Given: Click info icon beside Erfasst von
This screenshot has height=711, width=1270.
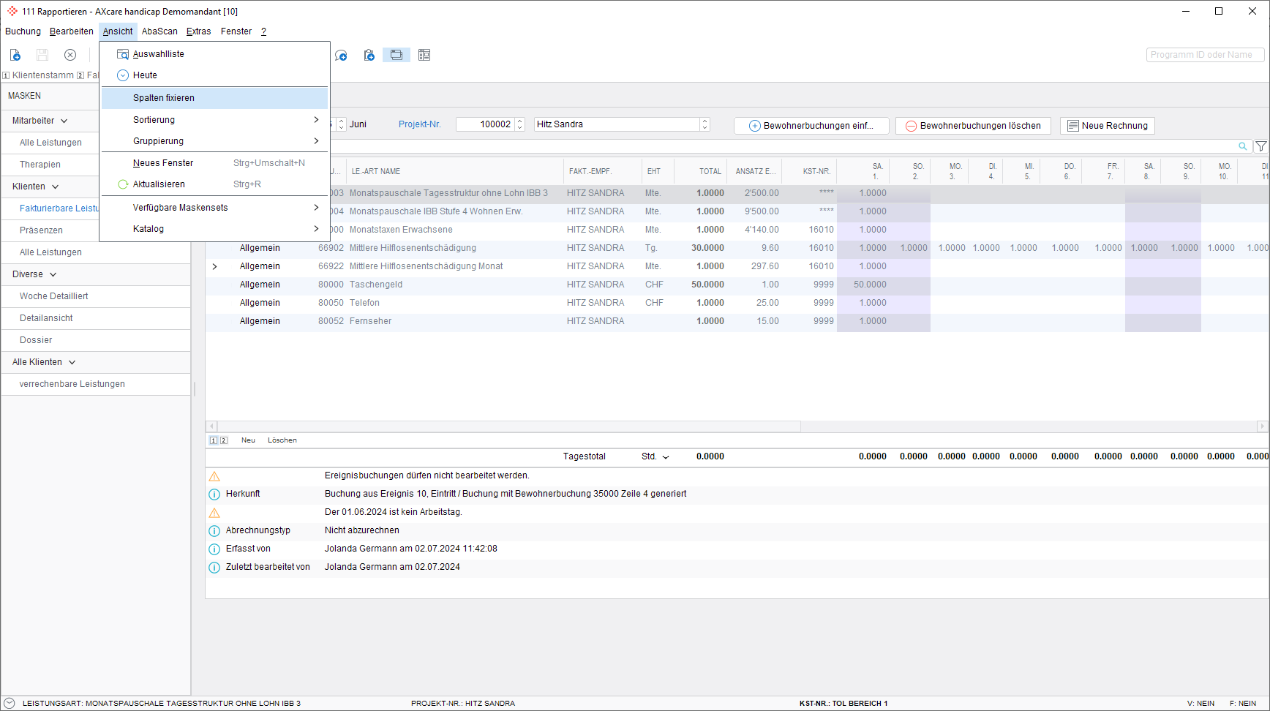Looking at the screenshot, I should (214, 549).
